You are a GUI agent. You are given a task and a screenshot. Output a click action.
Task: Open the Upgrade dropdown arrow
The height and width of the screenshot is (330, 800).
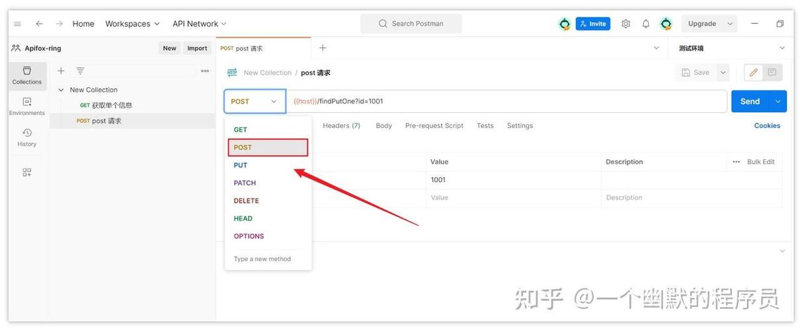730,24
